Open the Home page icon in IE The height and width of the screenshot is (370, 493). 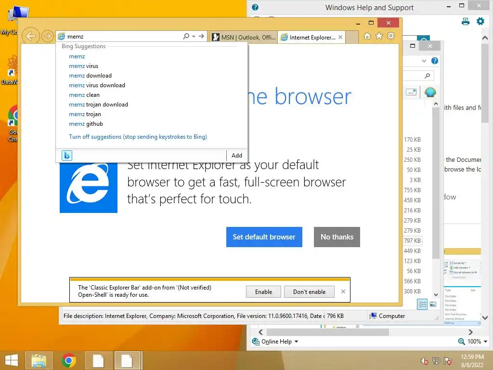click(x=367, y=36)
